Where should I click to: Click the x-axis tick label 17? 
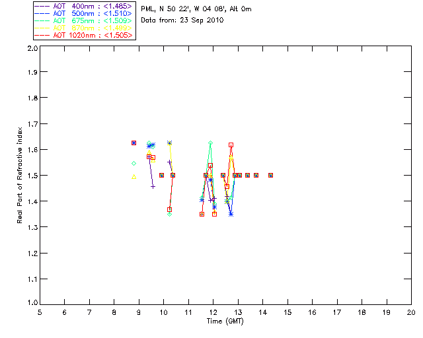(x=337, y=312)
